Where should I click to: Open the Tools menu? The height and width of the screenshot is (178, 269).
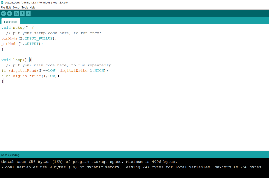[x=25, y=8]
